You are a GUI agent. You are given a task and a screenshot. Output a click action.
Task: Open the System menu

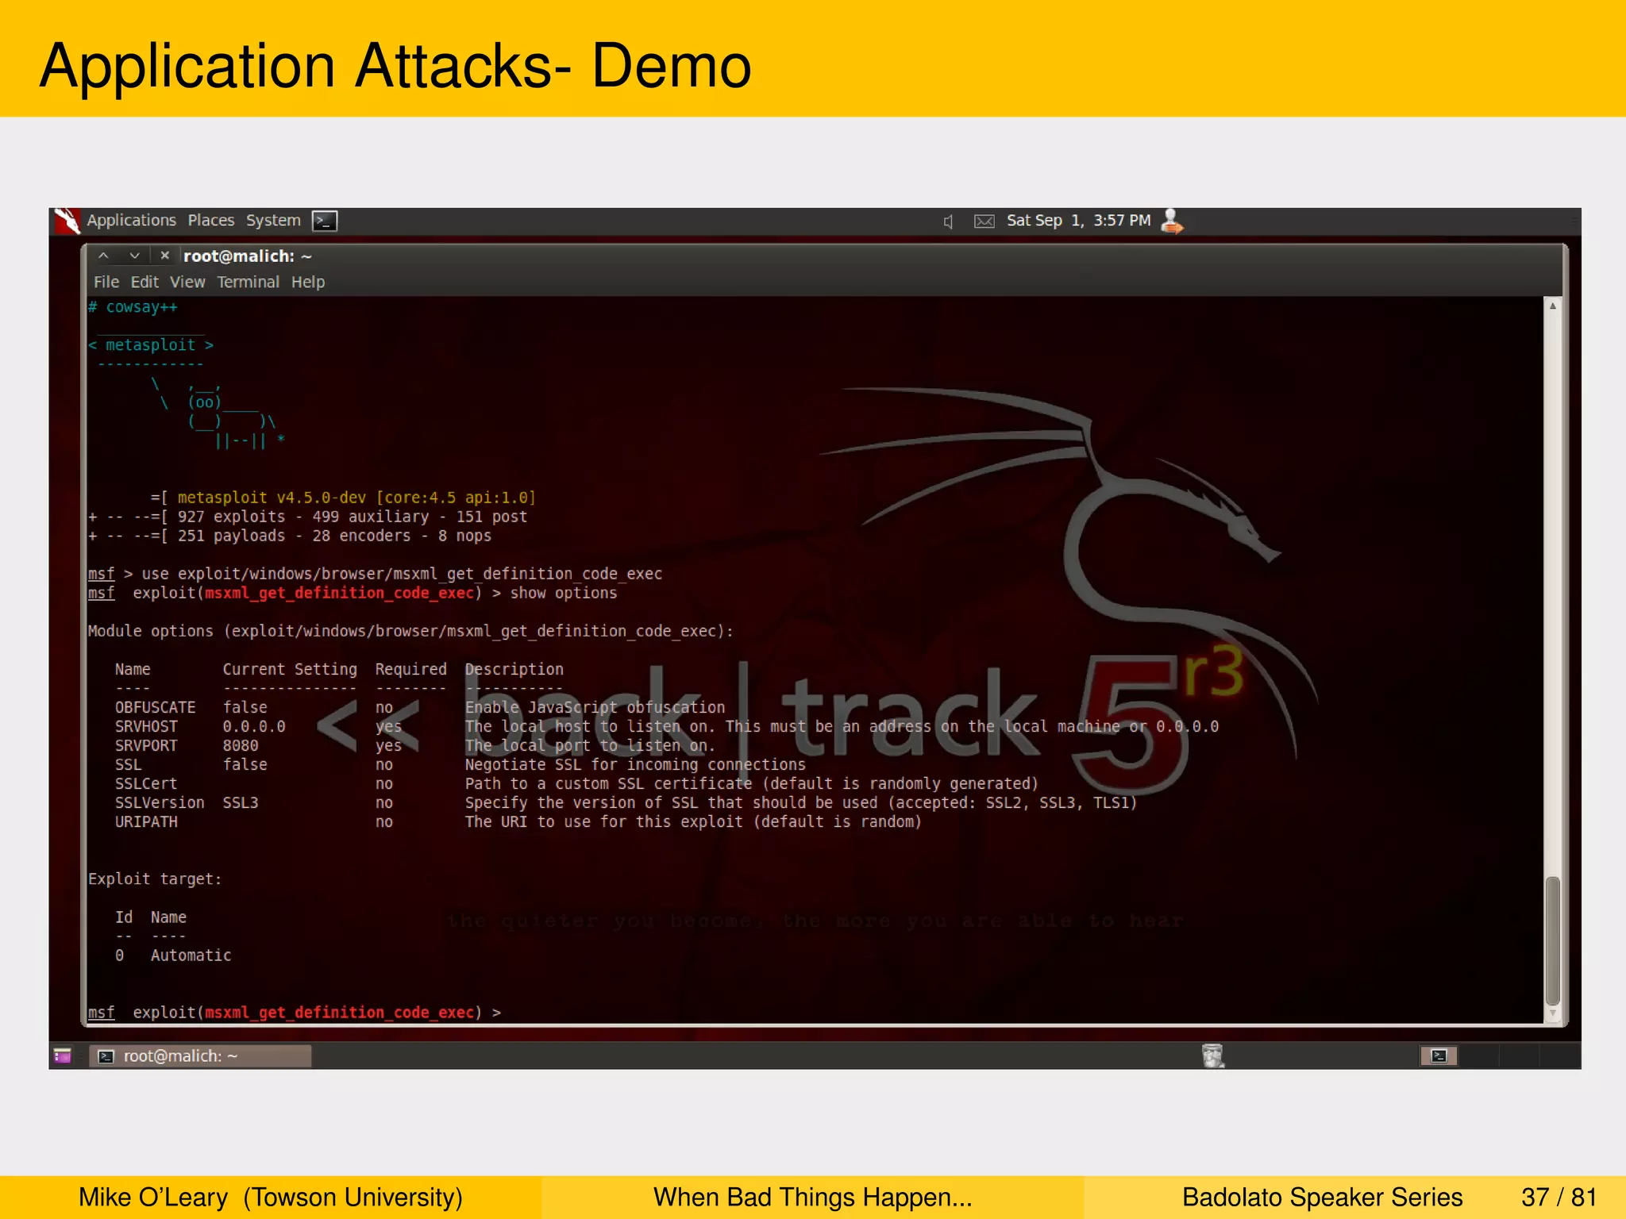coord(273,221)
